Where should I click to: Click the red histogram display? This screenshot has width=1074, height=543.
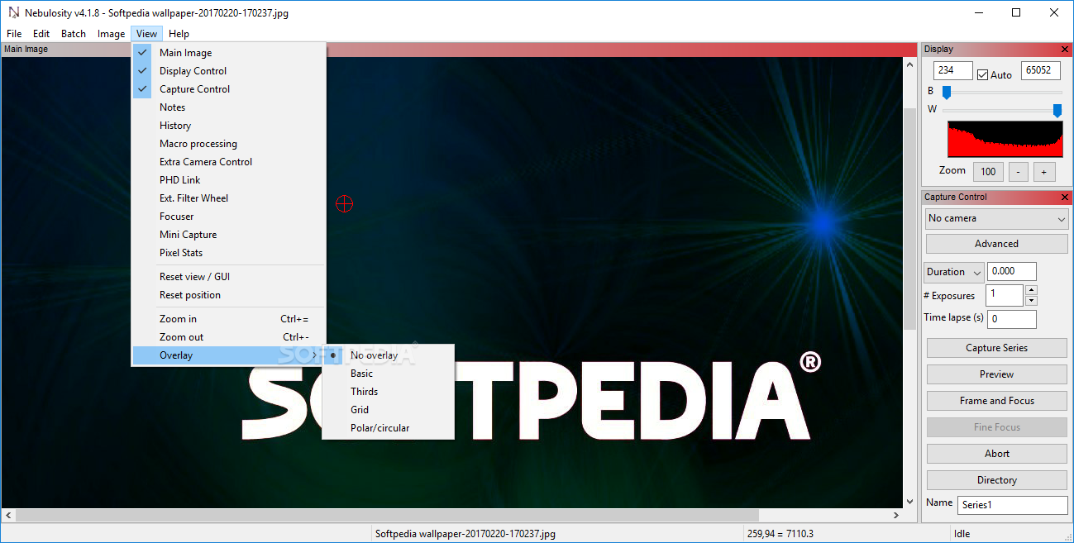(1005, 139)
